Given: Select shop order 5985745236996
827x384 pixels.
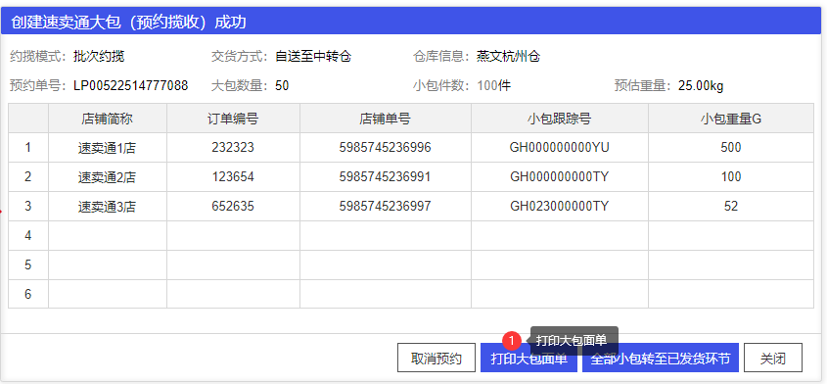Looking at the screenshot, I should click(x=385, y=147).
